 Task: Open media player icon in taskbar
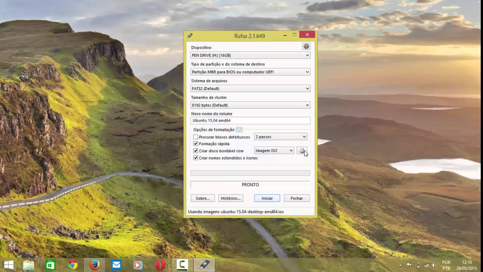[x=138, y=265]
